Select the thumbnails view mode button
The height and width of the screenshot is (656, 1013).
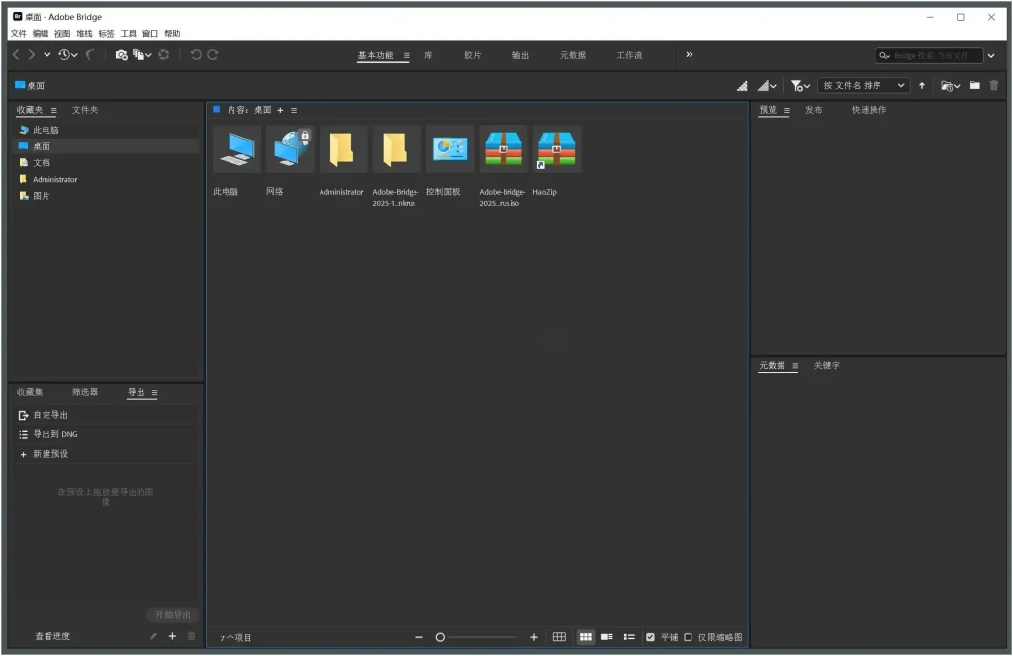(585, 637)
